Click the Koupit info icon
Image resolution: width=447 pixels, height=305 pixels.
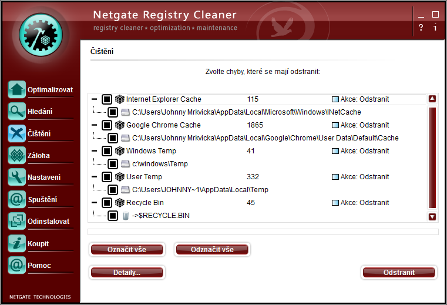coord(17,243)
